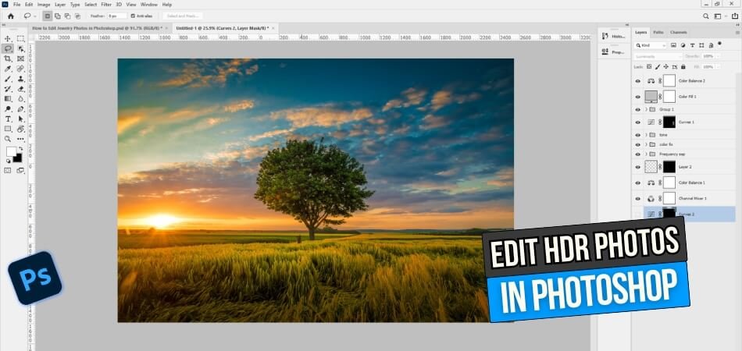742x351 pixels.
Task: Switch to the Jewelry Photos document tab
Action: pyautogui.click(x=100, y=28)
